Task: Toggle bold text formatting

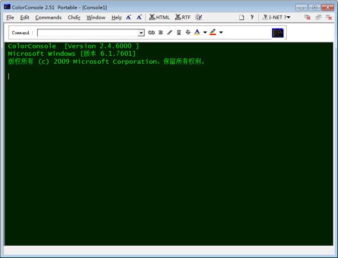Action: tap(161, 33)
